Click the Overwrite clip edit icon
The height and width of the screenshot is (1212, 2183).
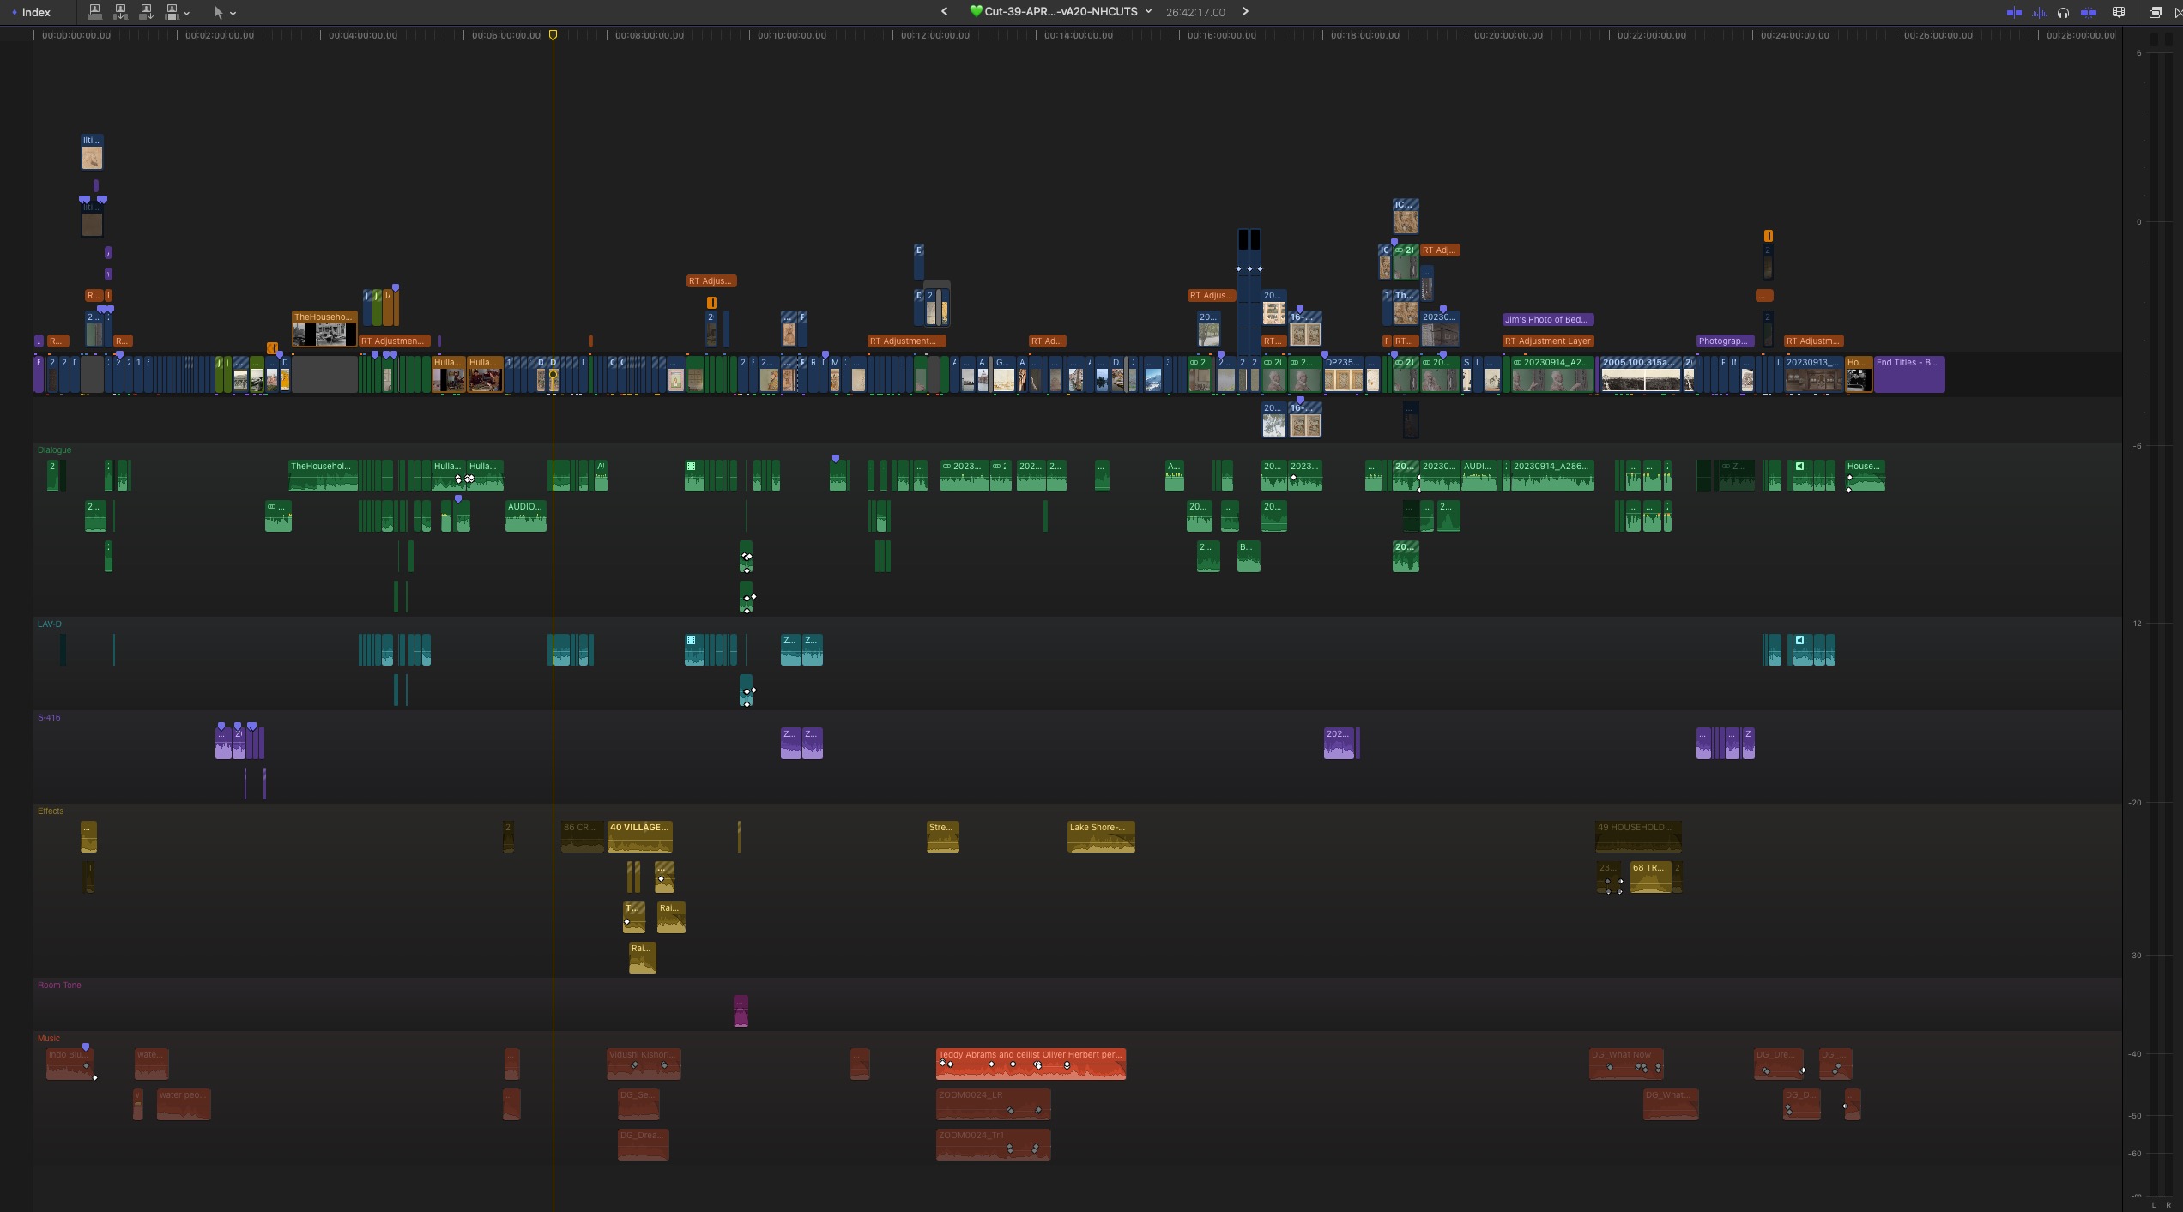172,12
